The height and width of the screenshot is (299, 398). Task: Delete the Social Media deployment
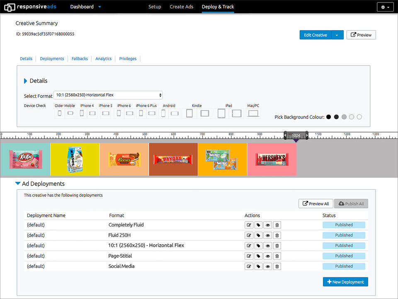[x=277, y=267]
